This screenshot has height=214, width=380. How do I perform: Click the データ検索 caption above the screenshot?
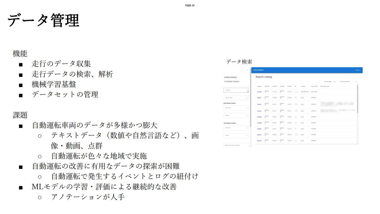[x=239, y=62]
